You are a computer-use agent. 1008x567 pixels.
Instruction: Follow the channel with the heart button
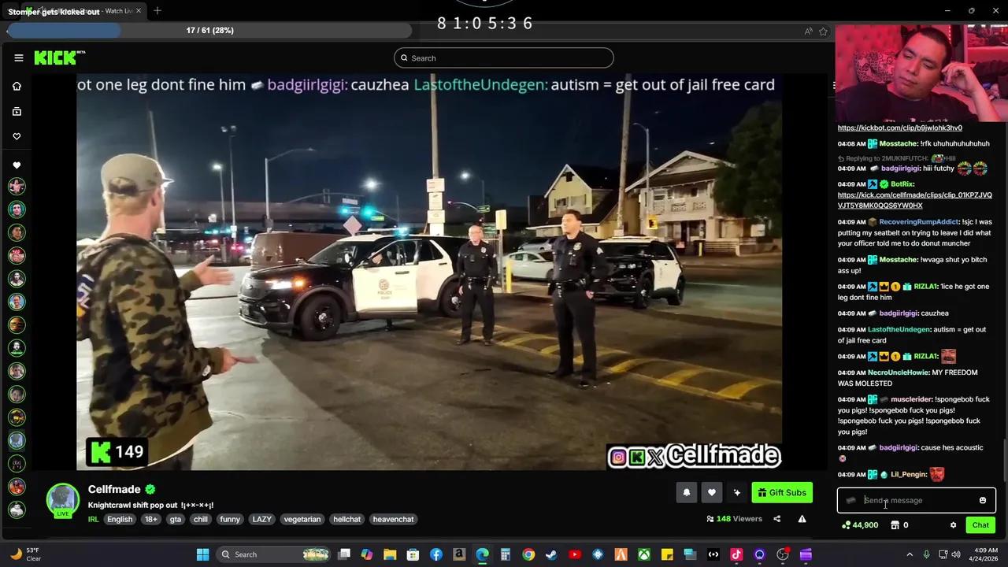[711, 492]
